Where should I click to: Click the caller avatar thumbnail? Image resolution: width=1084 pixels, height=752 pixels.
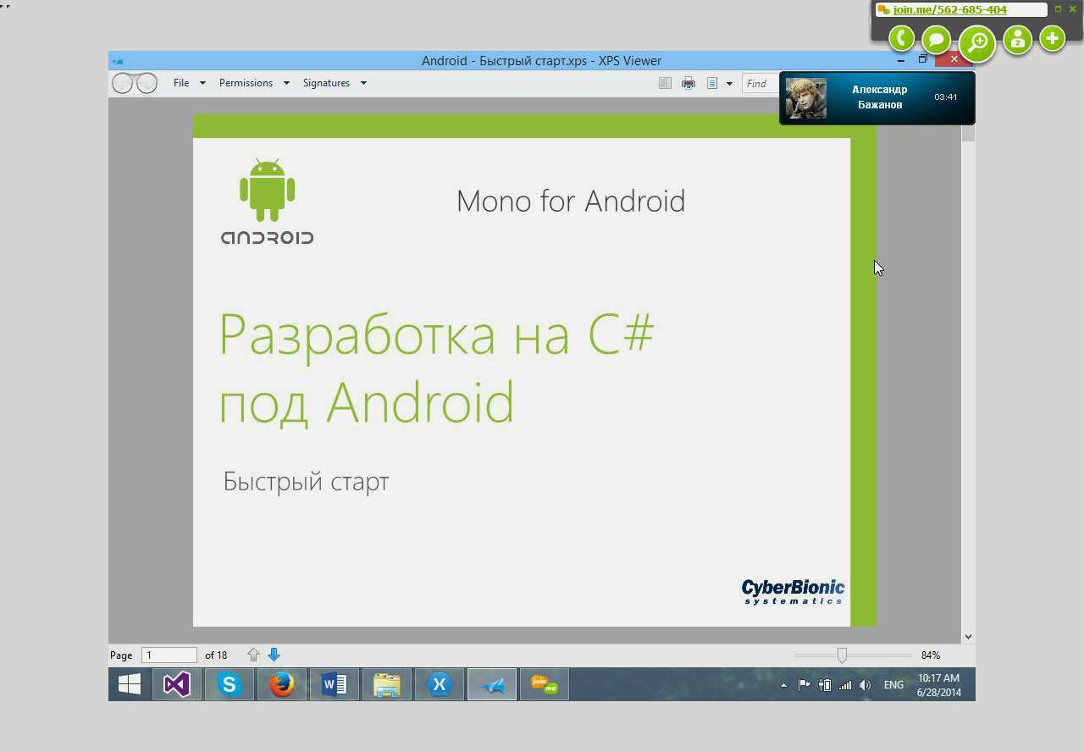pyautogui.click(x=806, y=98)
